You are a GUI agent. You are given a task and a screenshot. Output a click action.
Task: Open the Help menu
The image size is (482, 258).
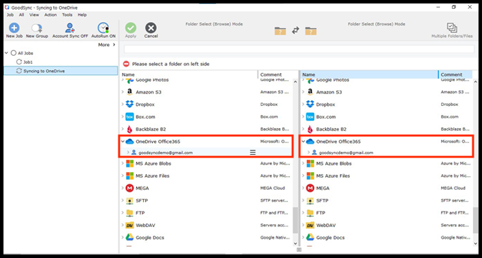[82, 14]
